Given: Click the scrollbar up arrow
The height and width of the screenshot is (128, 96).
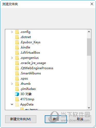Looking at the screenshot, I should pos(89,32).
